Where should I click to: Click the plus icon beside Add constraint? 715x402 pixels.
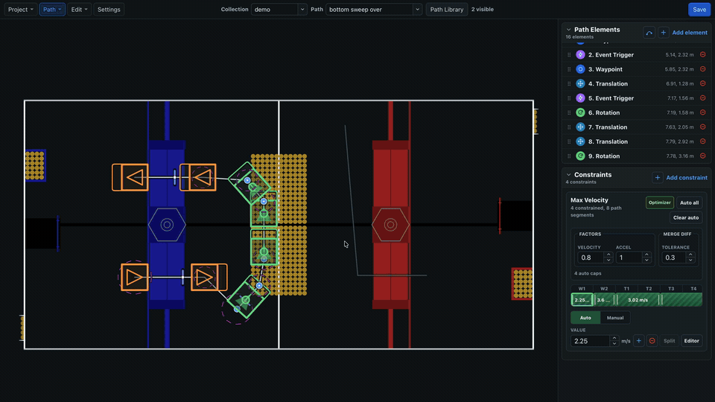click(658, 178)
